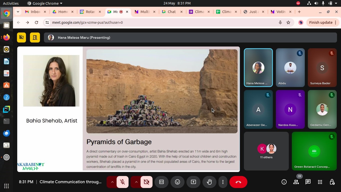Open host controls lock icon
341x192 pixels.
point(332,182)
